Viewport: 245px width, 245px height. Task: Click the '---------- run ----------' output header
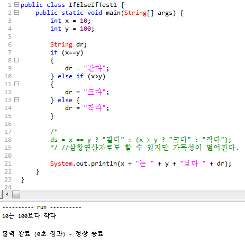click(42, 207)
